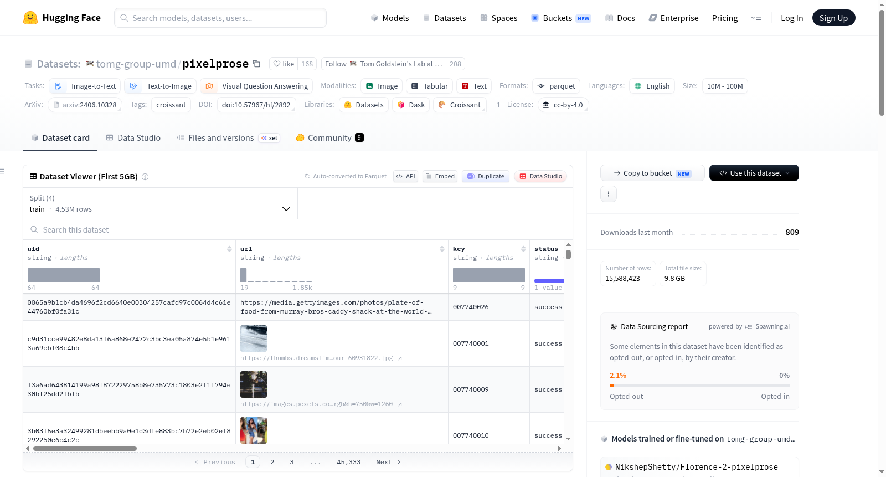Open the Croissant library tag
This screenshot has width=886, height=477.
coord(460,105)
